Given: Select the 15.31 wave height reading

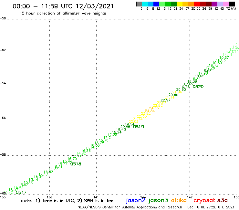Looking at the screenshot, I should (57, 167).
